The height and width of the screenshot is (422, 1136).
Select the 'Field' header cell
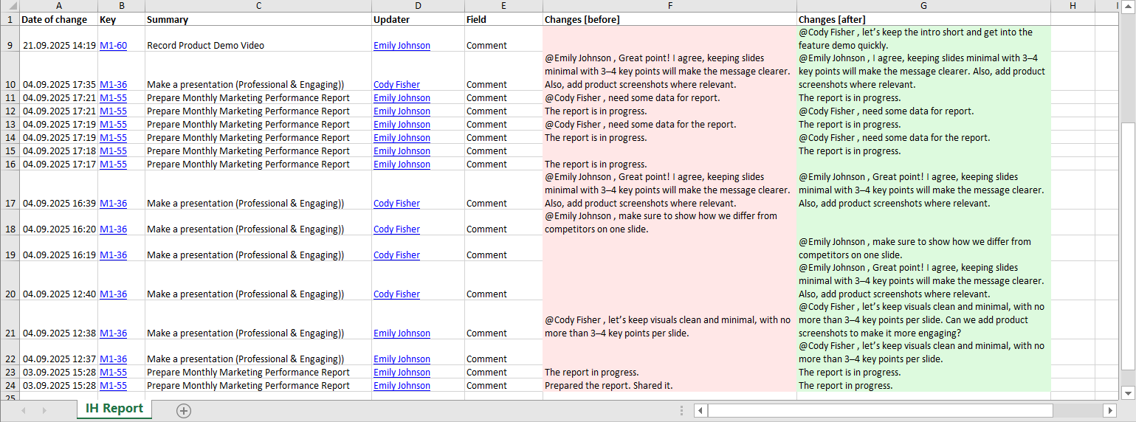click(x=503, y=19)
